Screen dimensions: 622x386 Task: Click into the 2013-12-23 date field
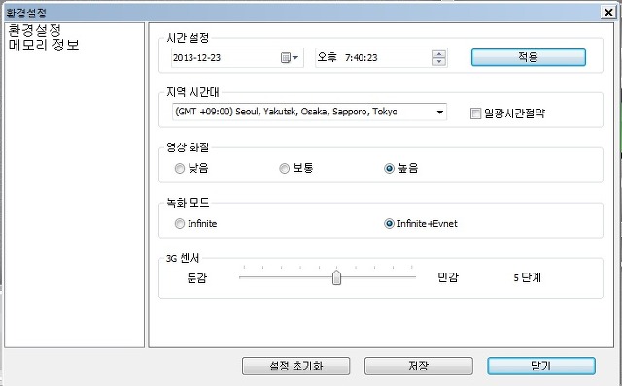coord(237,58)
